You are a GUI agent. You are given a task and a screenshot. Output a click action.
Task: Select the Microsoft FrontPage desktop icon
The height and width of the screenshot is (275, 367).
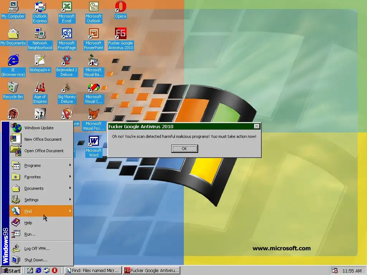[67, 39]
